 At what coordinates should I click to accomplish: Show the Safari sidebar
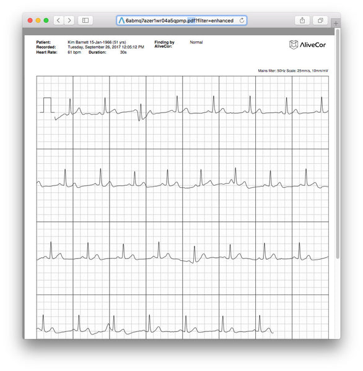pyautogui.click(x=85, y=20)
